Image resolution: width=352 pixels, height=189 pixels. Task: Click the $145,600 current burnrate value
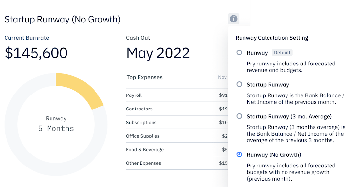click(36, 53)
